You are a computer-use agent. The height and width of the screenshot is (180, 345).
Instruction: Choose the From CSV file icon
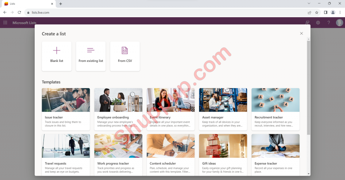click(125, 50)
